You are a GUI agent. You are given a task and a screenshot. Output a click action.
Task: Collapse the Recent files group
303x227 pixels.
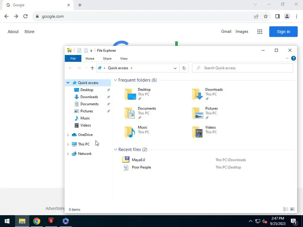point(115,149)
